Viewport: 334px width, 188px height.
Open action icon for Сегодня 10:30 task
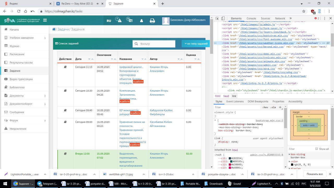tap(65, 91)
